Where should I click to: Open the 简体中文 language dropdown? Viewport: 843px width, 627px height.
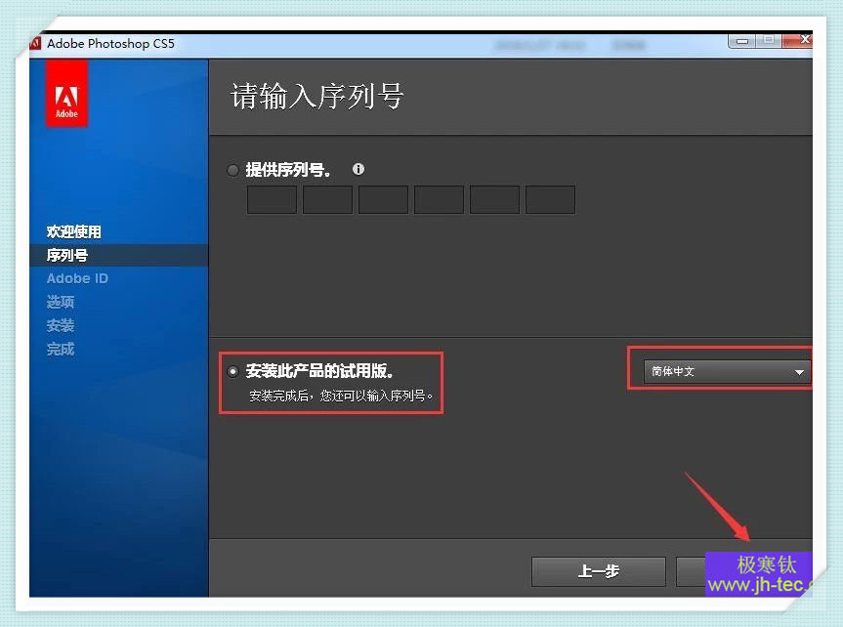coord(727,371)
